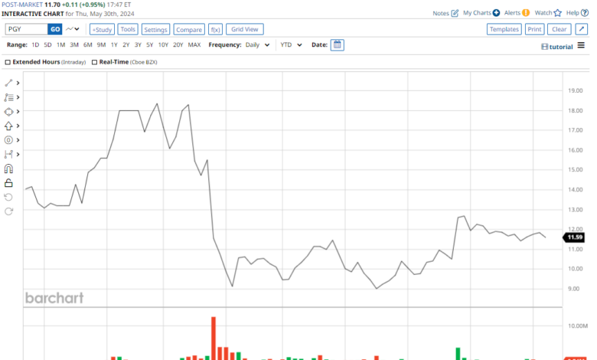
Task: Expand shapes tool options chevron
Action: click(x=18, y=112)
